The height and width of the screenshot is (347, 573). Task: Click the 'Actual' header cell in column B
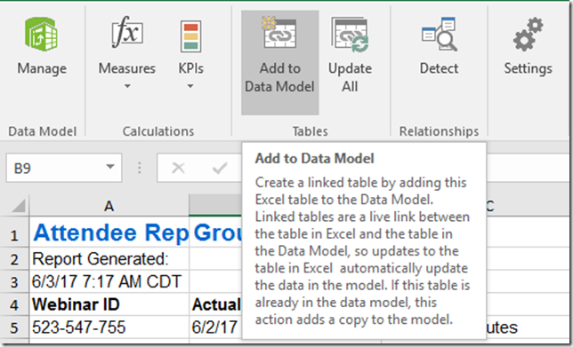(215, 304)
